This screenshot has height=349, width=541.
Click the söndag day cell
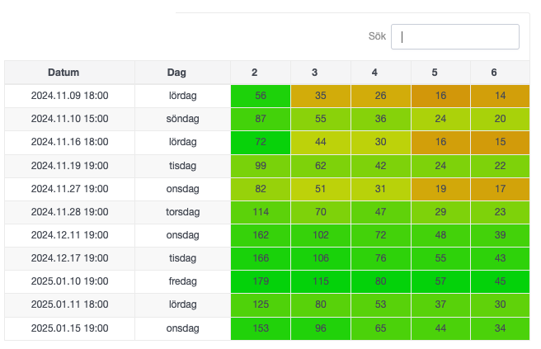182,119
